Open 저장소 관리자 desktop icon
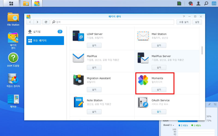Image resolution: width=218 pixels, height=136 pixels. (13, 80)
